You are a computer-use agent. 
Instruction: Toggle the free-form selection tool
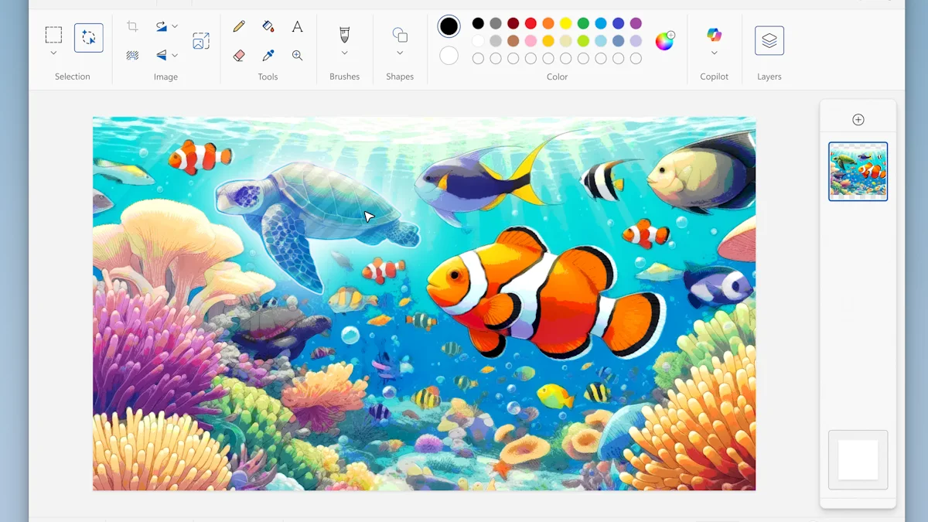pyautogui.click(x=89, y=38)
